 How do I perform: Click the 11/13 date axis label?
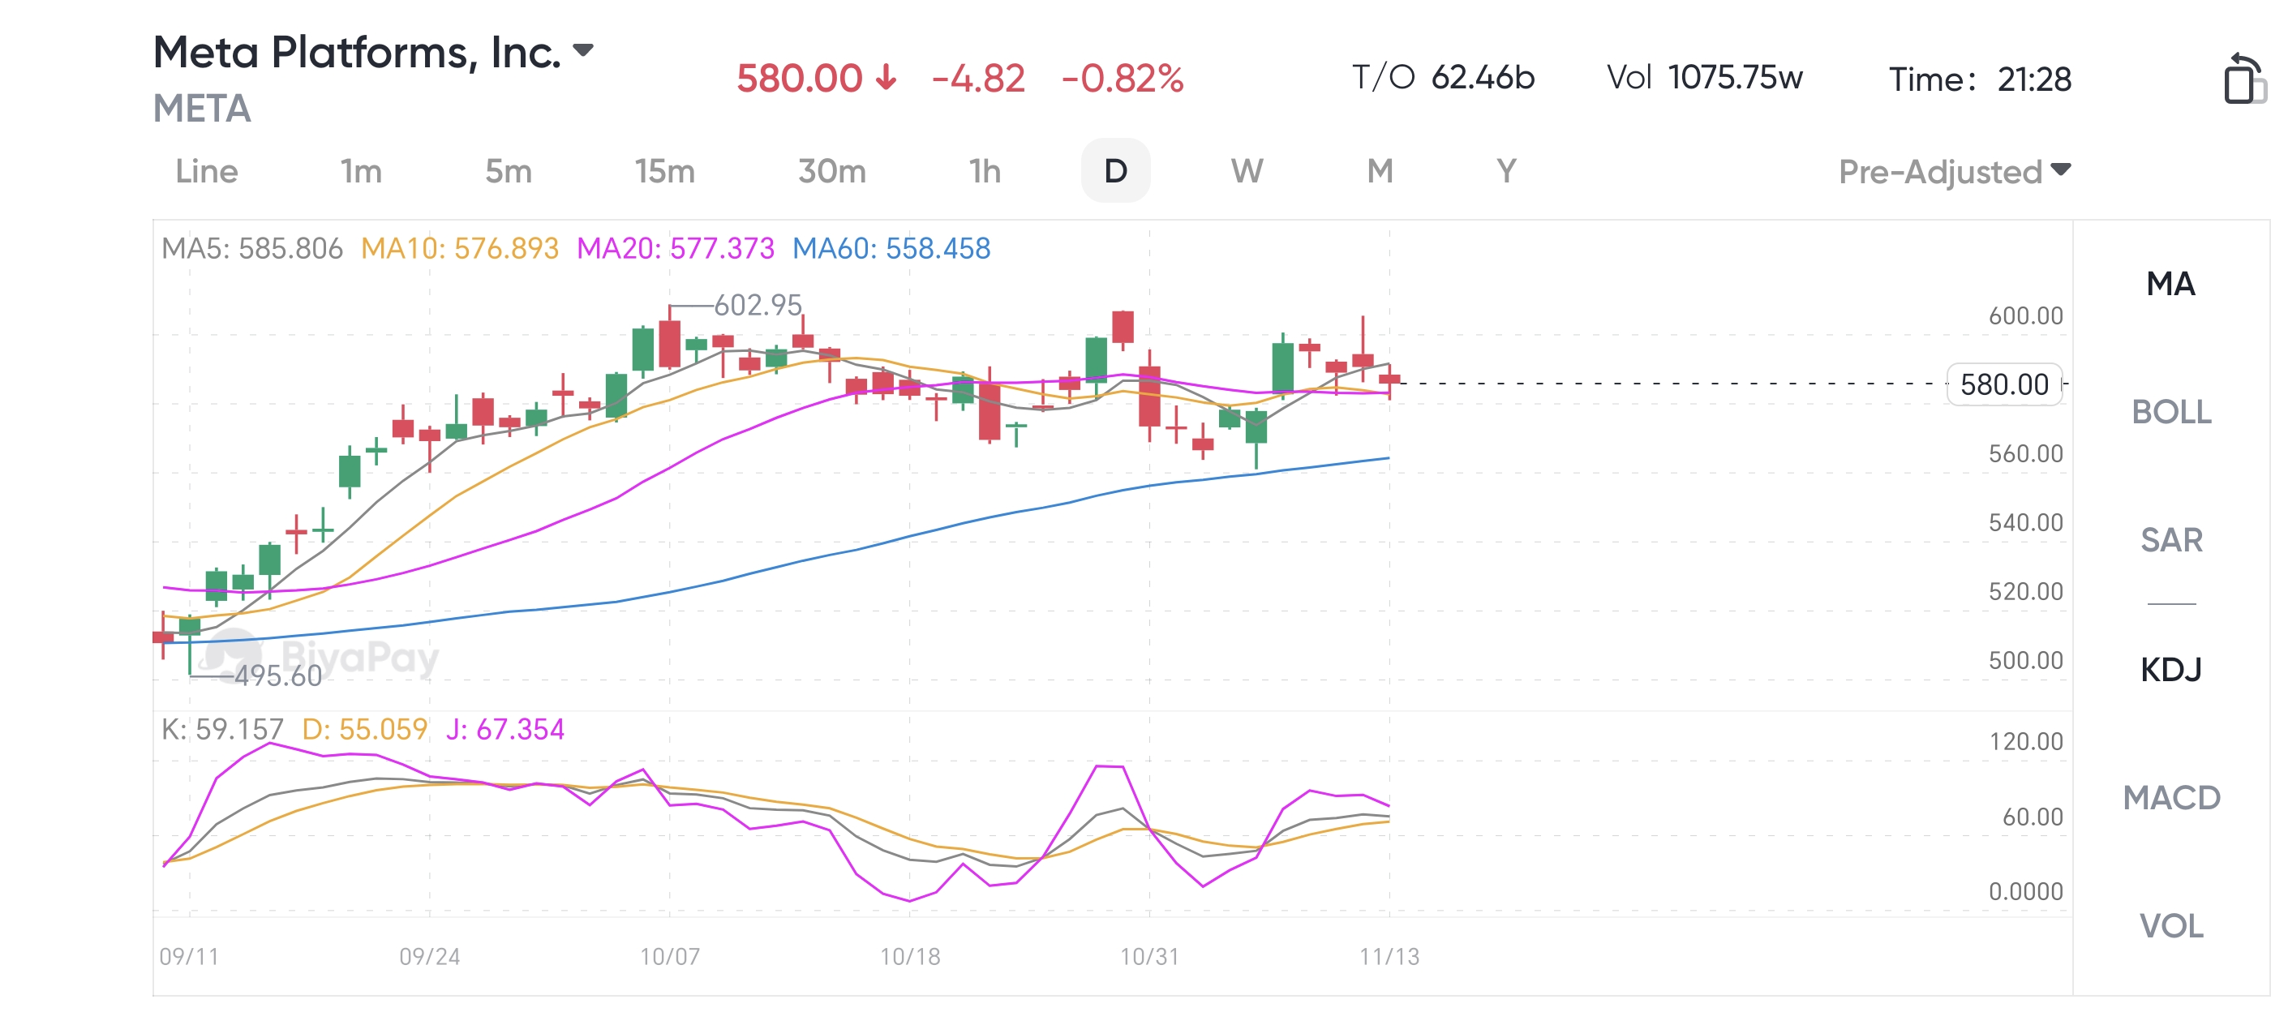point(1389,956)
